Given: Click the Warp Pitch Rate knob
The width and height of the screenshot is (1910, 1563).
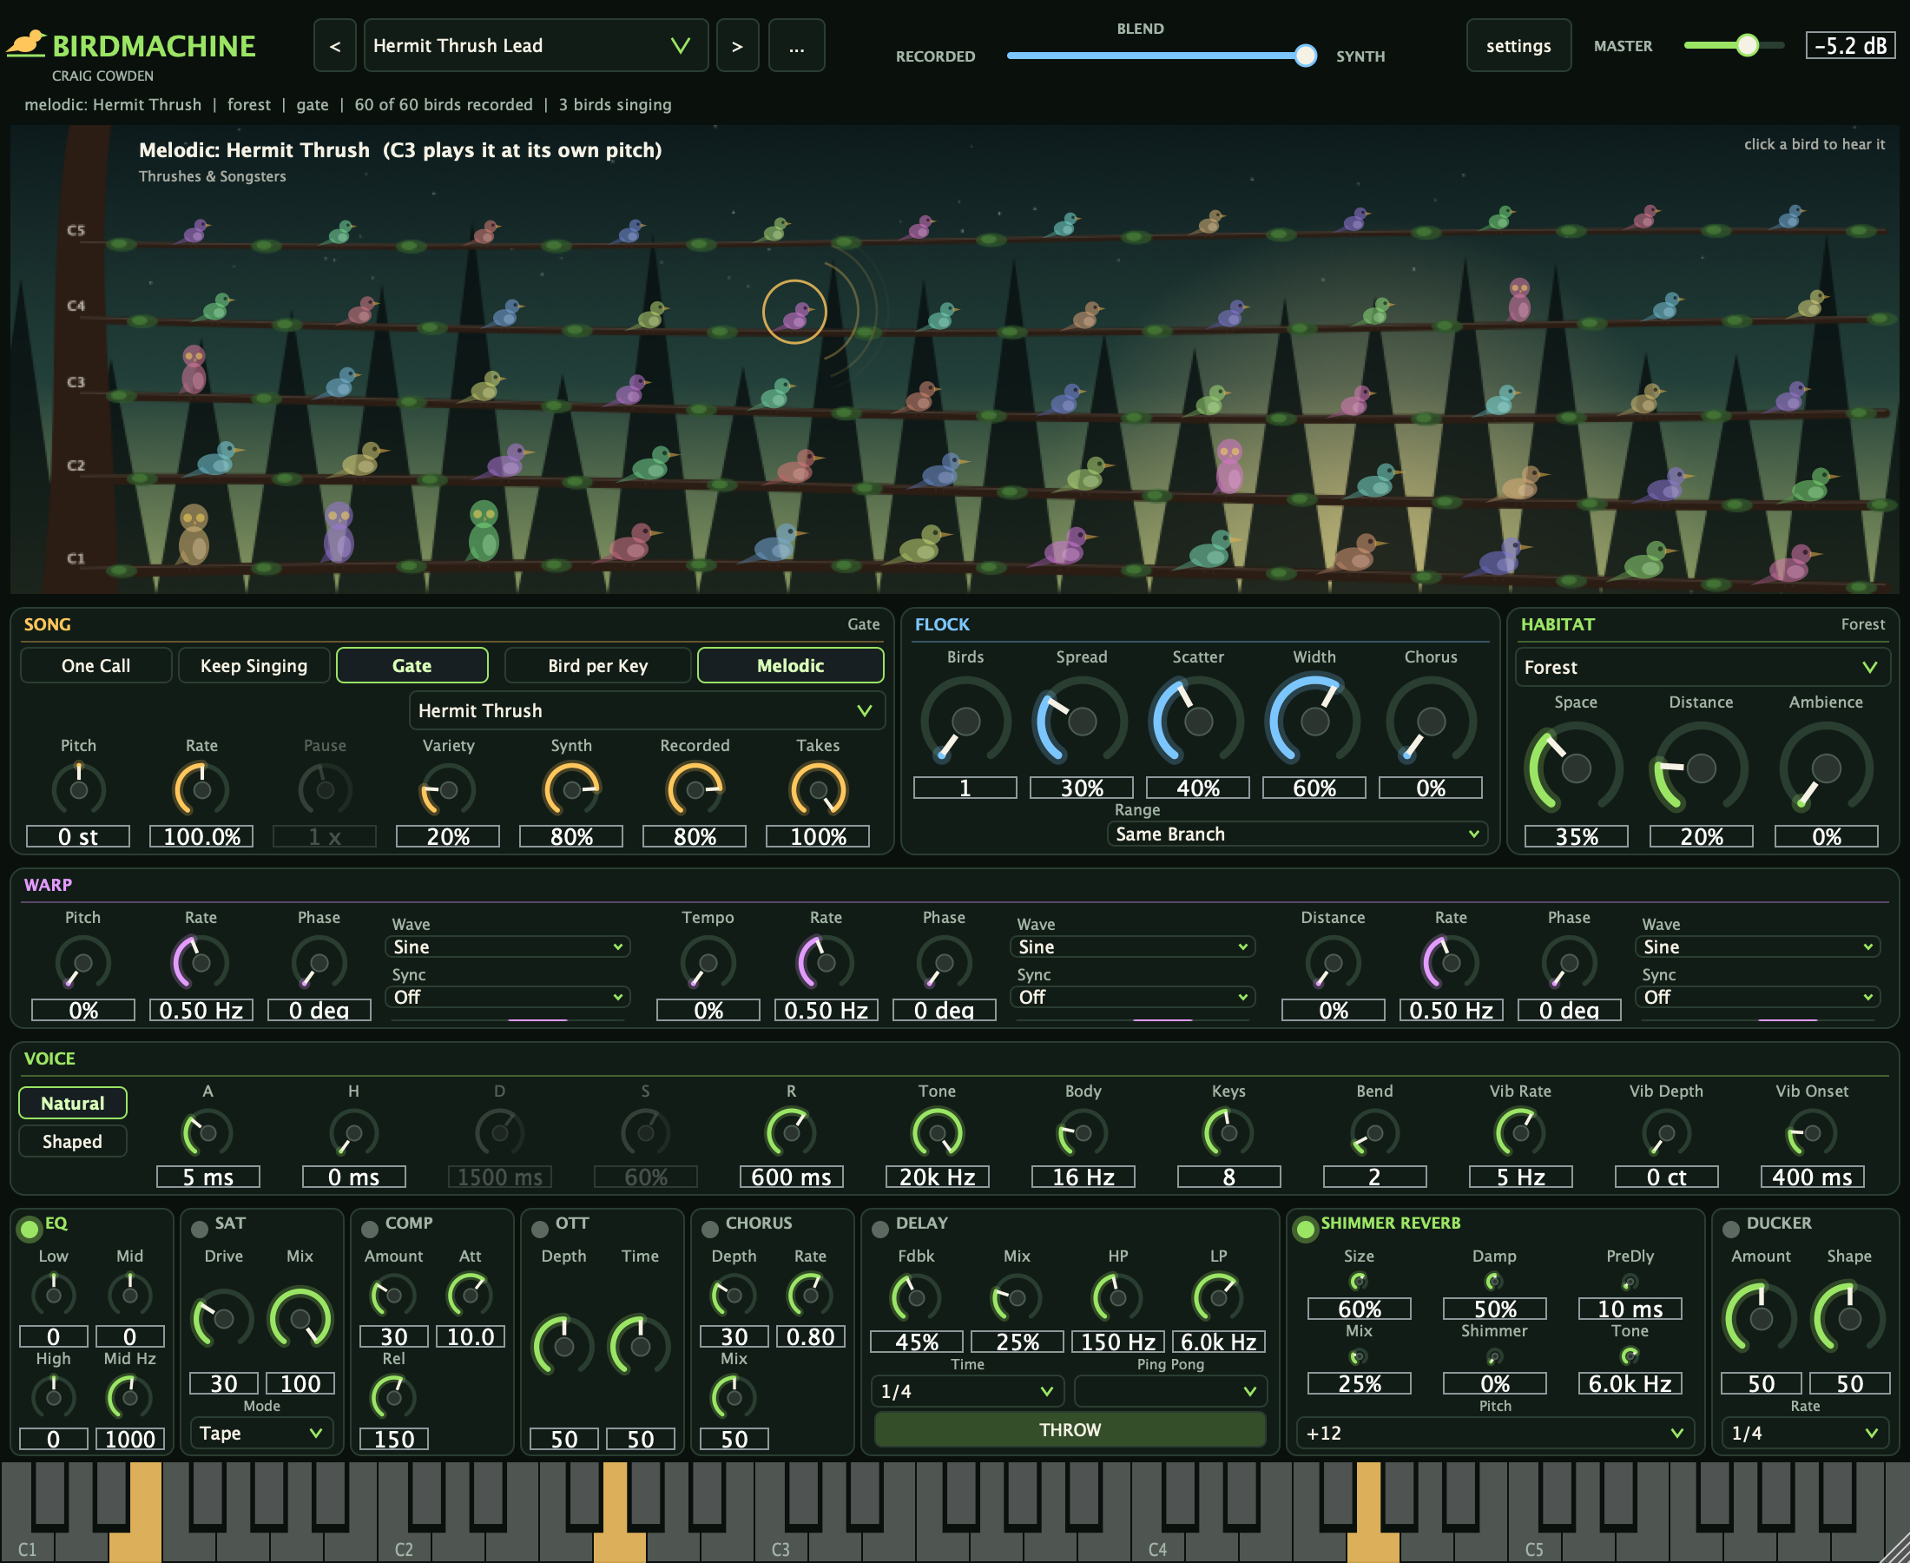Looking at the screenshot, I should click(201, 961).
